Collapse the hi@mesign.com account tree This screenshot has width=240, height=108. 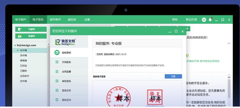(15, 45)
